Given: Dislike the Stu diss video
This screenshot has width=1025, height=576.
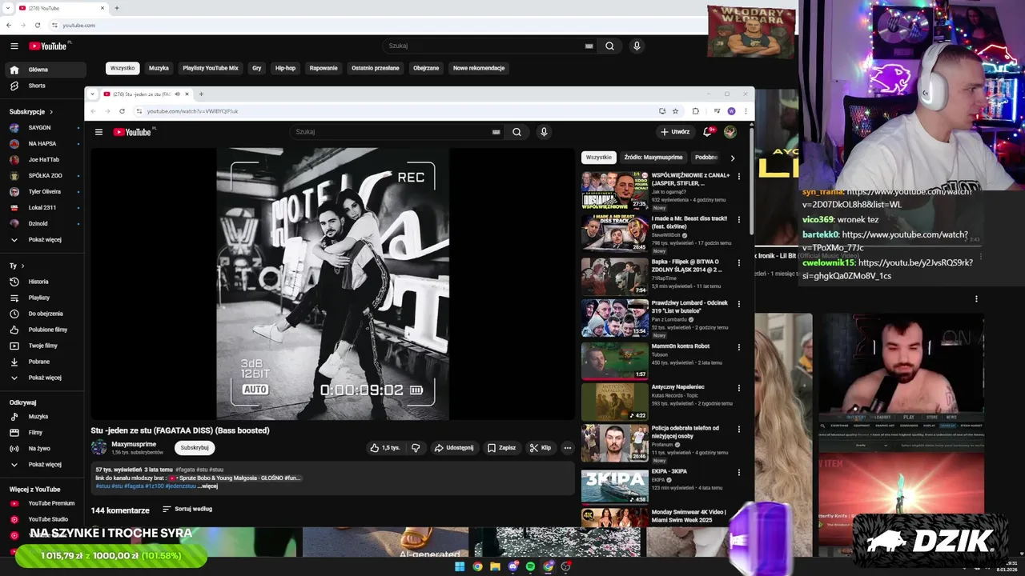Looking at the screenshot, I should coord(416,448).
